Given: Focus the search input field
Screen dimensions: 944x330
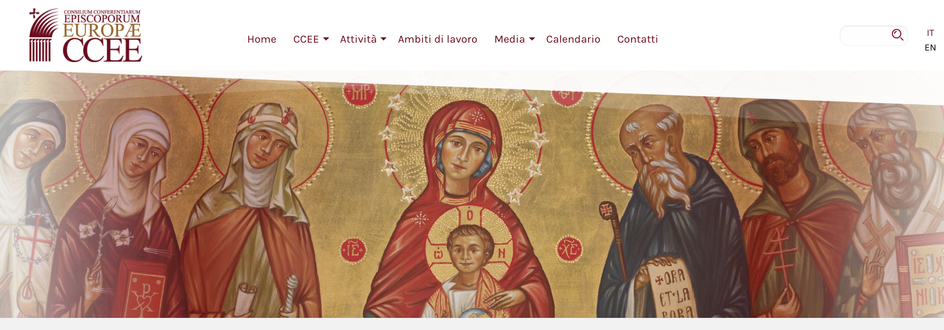Looking at the screenshot, I should pyautogui.click(x=866, y=35).
